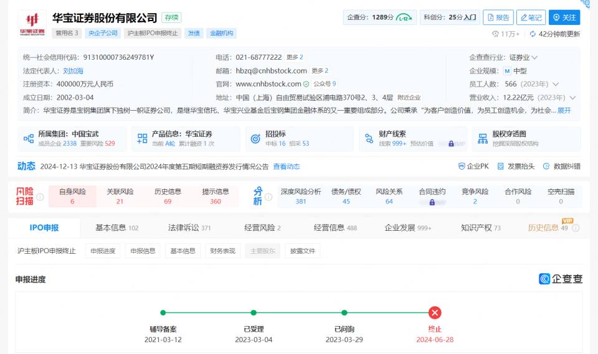
Task: Click the 华宝证券 company logo
Action: click(x=32, y=24)
